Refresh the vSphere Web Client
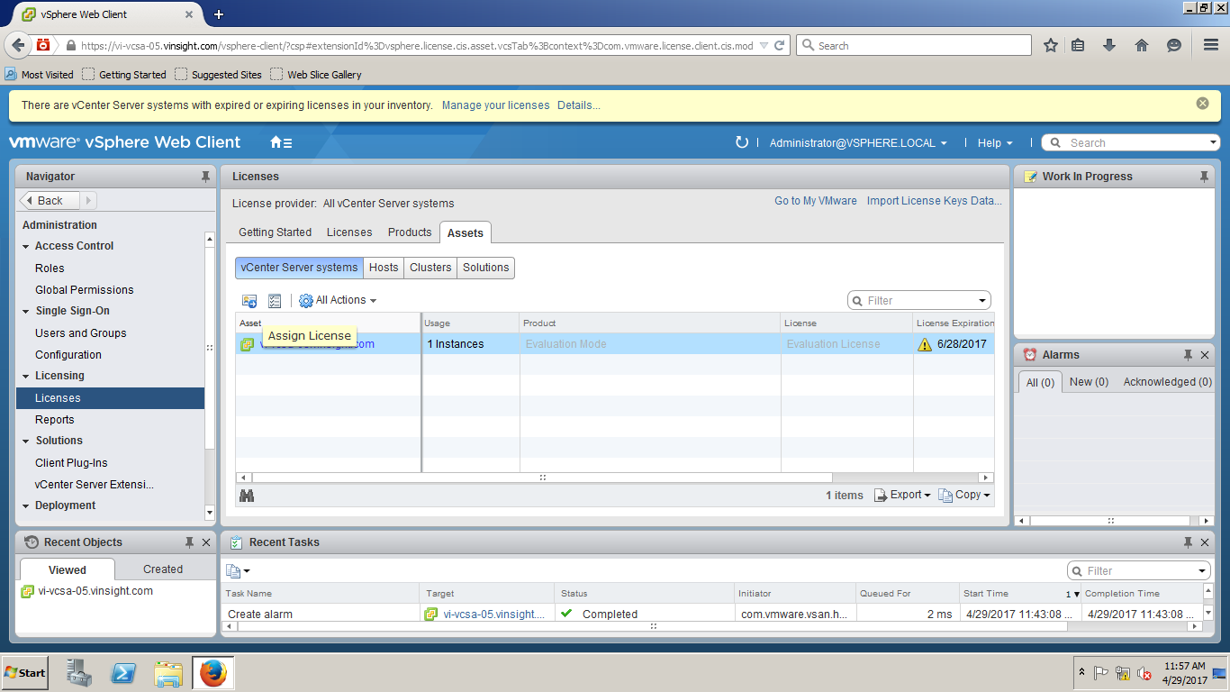This screenshot has height=692, width=1230. tap(742, 142)
